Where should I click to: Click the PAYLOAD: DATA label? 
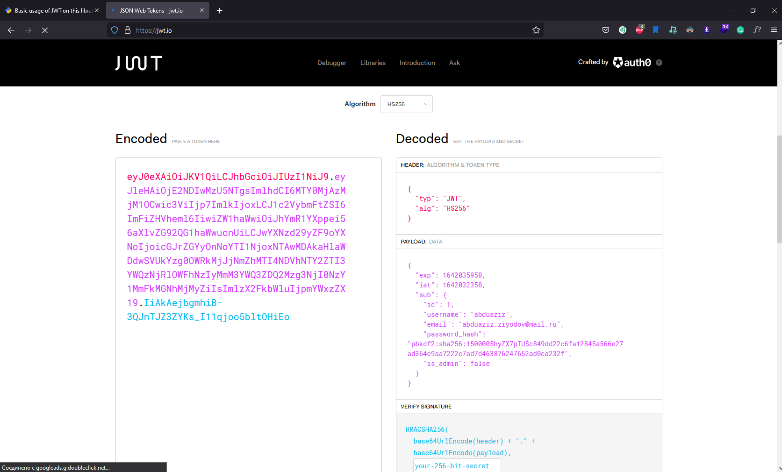(422, 242)
